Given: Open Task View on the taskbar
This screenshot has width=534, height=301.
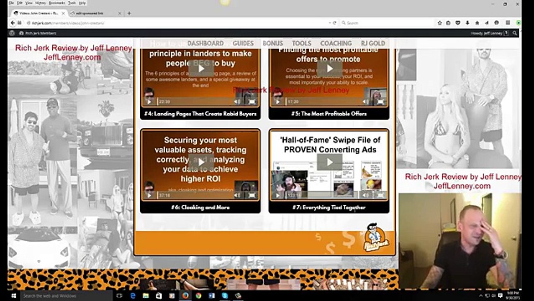Looking at the screenshot, I should [119, 296].
